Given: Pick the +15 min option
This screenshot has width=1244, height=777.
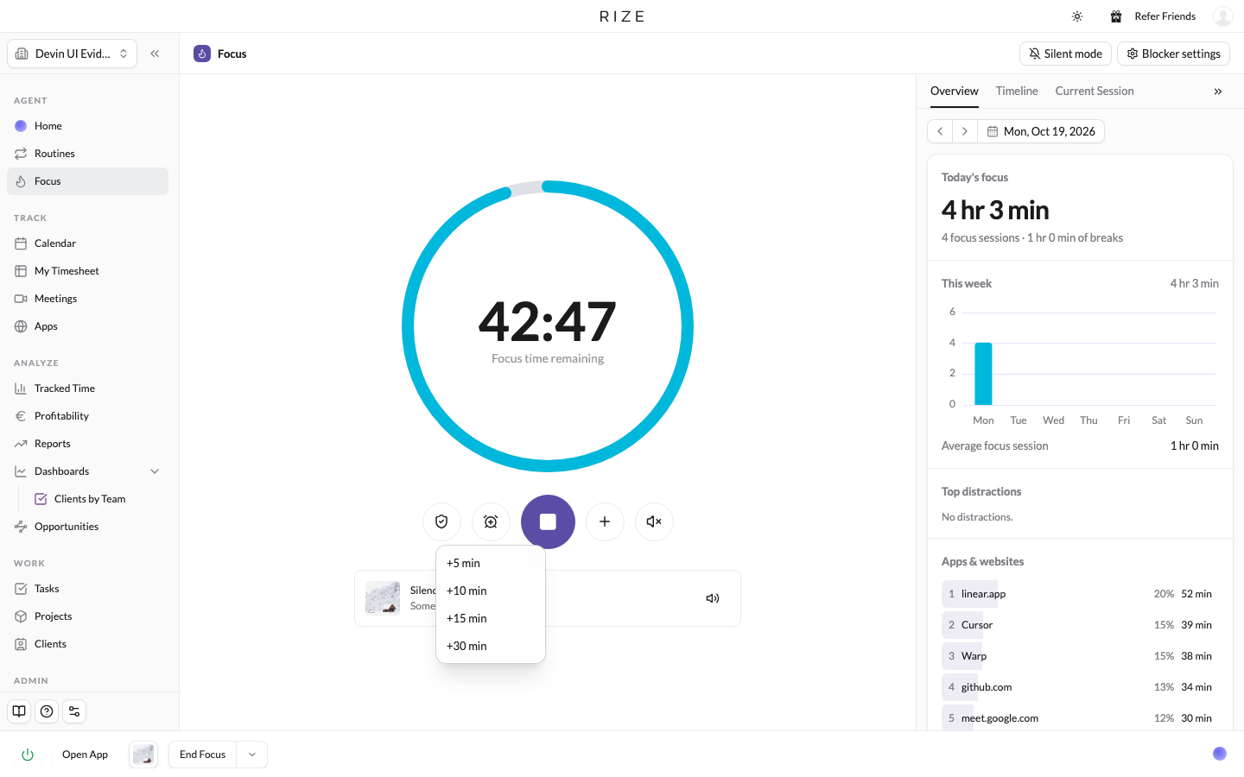Looking at the screenshot, I should pos(491,618).
